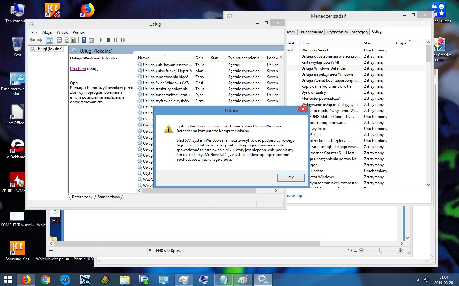Click scroll-down arrow in Menedżer zadań list

428,185
